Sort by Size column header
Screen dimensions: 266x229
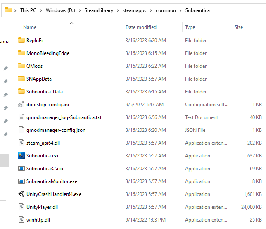click(239, 27)
